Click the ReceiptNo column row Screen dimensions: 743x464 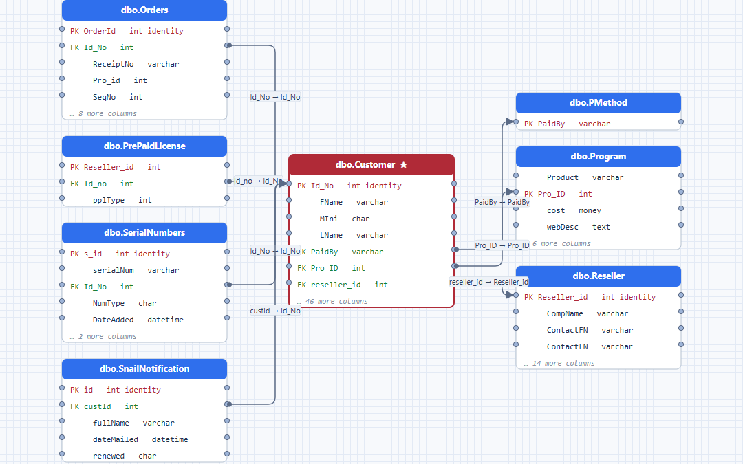(x=144, y=64)
